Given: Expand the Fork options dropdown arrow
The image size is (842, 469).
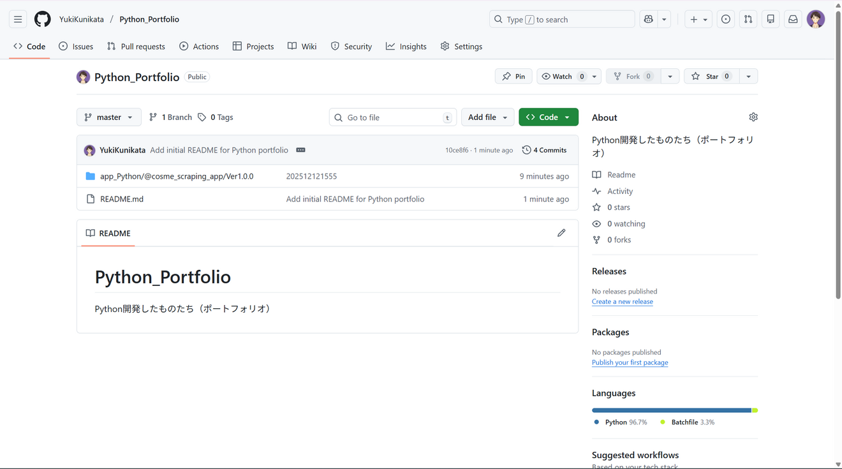Looking at the screenshot, I should [670, 77].
